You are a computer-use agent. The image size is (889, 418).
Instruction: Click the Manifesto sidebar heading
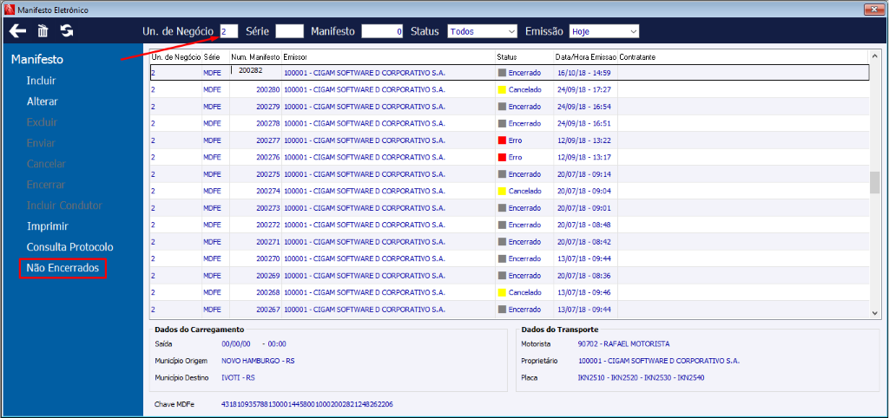click(x=36, y=60)
